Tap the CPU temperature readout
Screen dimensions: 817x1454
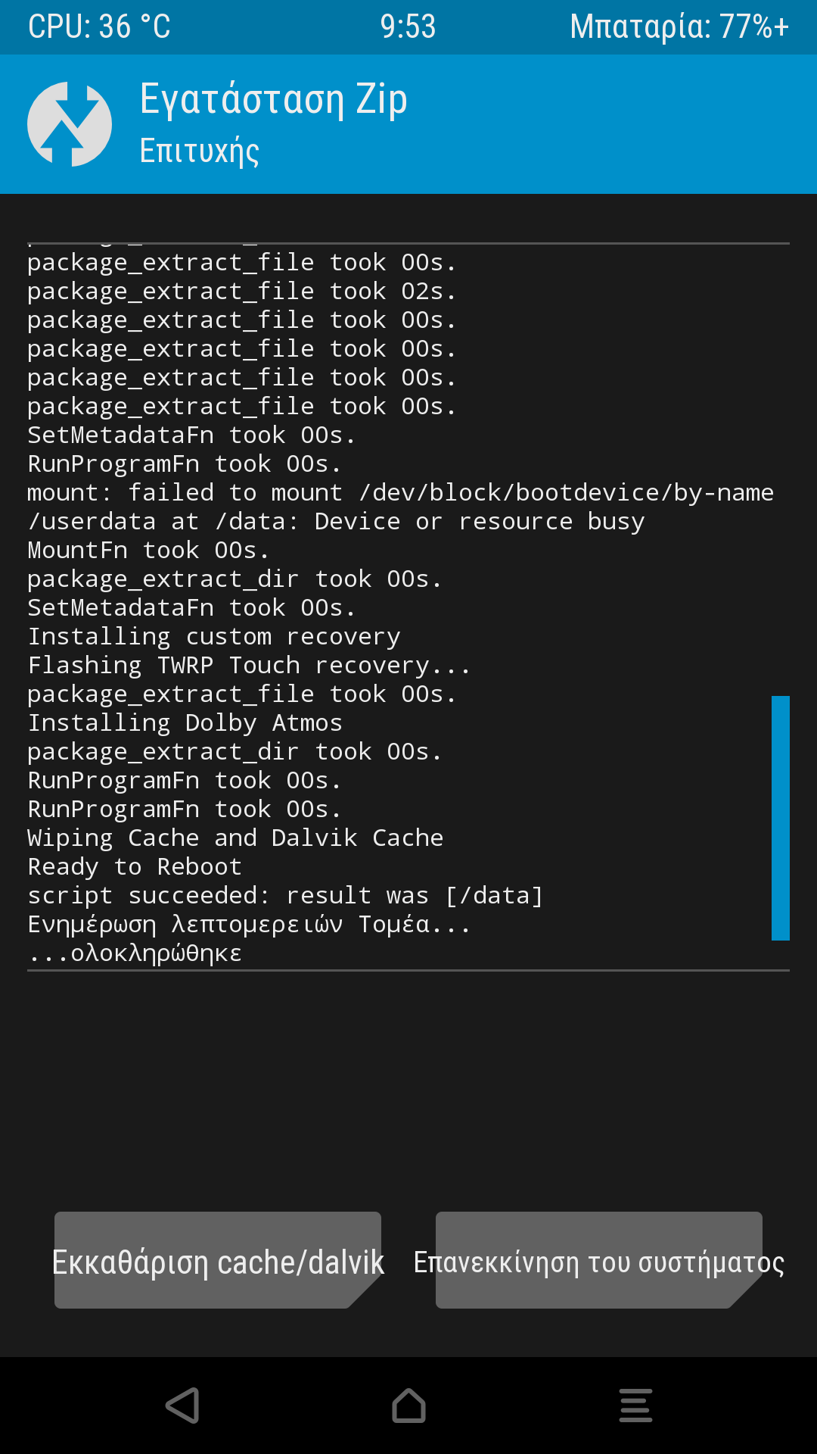click(x=99, y=27)
